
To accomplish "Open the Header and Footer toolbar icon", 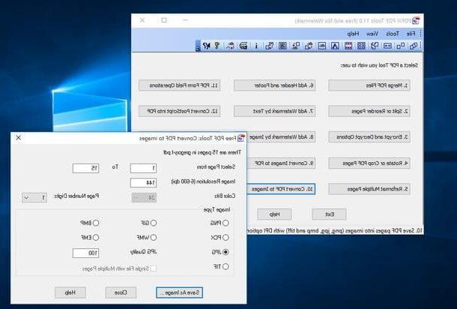I will (348, 46).
